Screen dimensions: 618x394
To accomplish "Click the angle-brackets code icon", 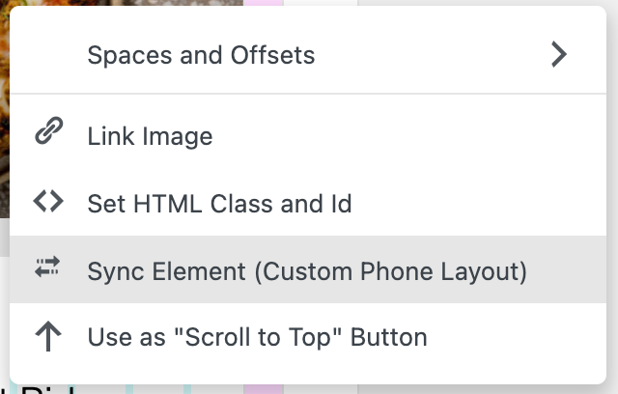I will 47,202.
